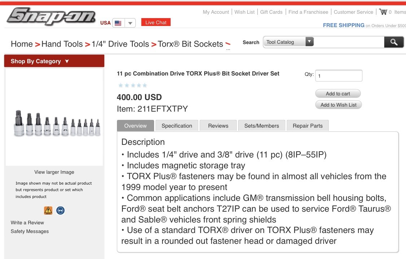This screenshot has width=406, height=259.
Task: Open My Account link
Action: [216, 12]
